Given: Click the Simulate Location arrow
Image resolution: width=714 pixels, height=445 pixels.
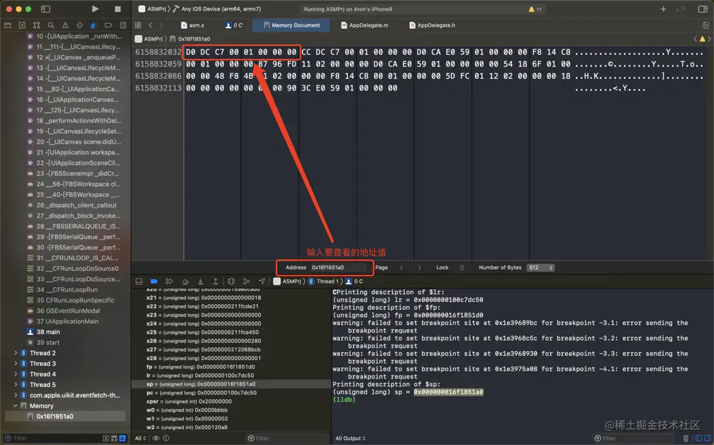Looking at the screenshot, I should [x=262, y=281].
